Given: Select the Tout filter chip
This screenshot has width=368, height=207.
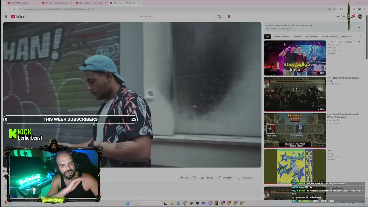Looking at the screenshot, I should click(267, 37).
